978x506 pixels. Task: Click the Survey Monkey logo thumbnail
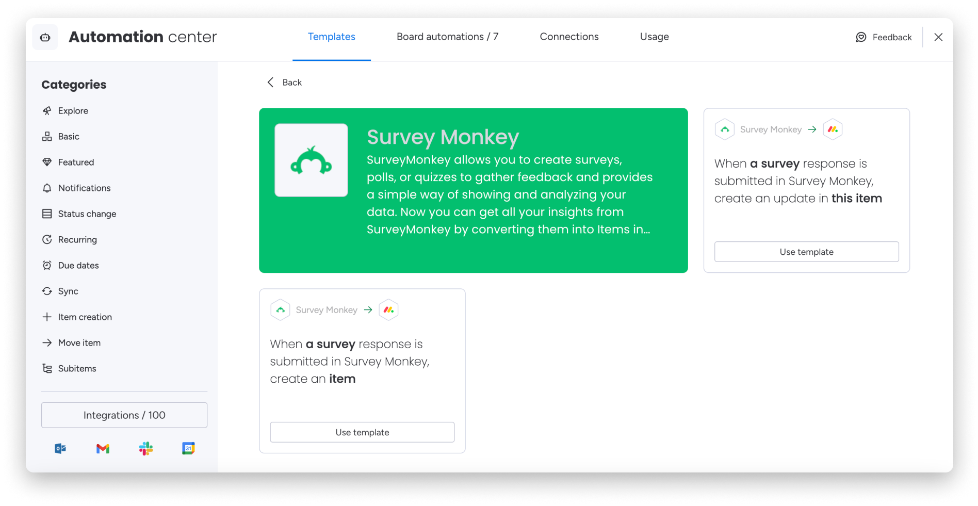pos(311,160)
